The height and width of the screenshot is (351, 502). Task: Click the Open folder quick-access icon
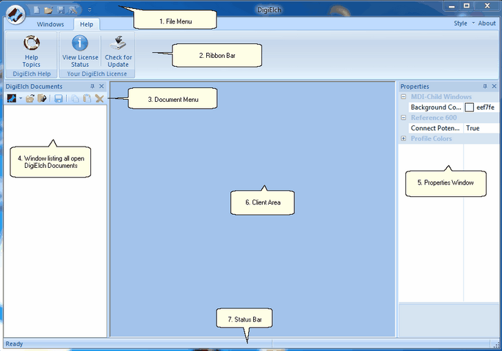48,10
